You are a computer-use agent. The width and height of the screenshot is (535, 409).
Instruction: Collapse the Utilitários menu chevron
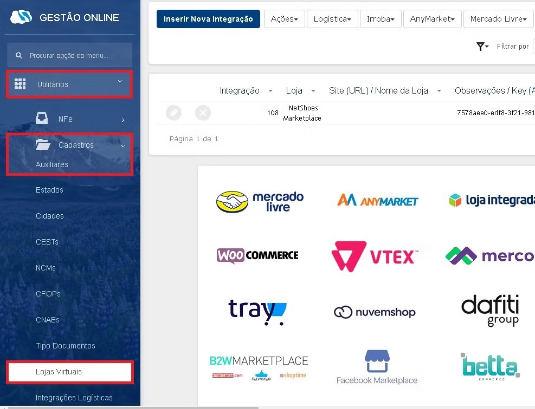tap(120, 81)
